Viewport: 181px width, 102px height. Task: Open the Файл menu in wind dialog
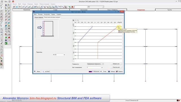[35, 14]
